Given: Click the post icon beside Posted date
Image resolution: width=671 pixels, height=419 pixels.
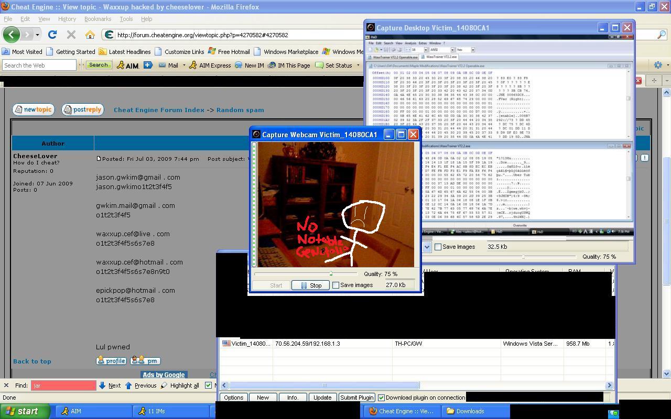Looking at the screenshot, I should coord(99,159).
